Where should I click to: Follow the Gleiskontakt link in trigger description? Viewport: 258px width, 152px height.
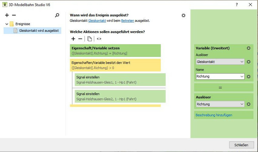click(97, 21)
